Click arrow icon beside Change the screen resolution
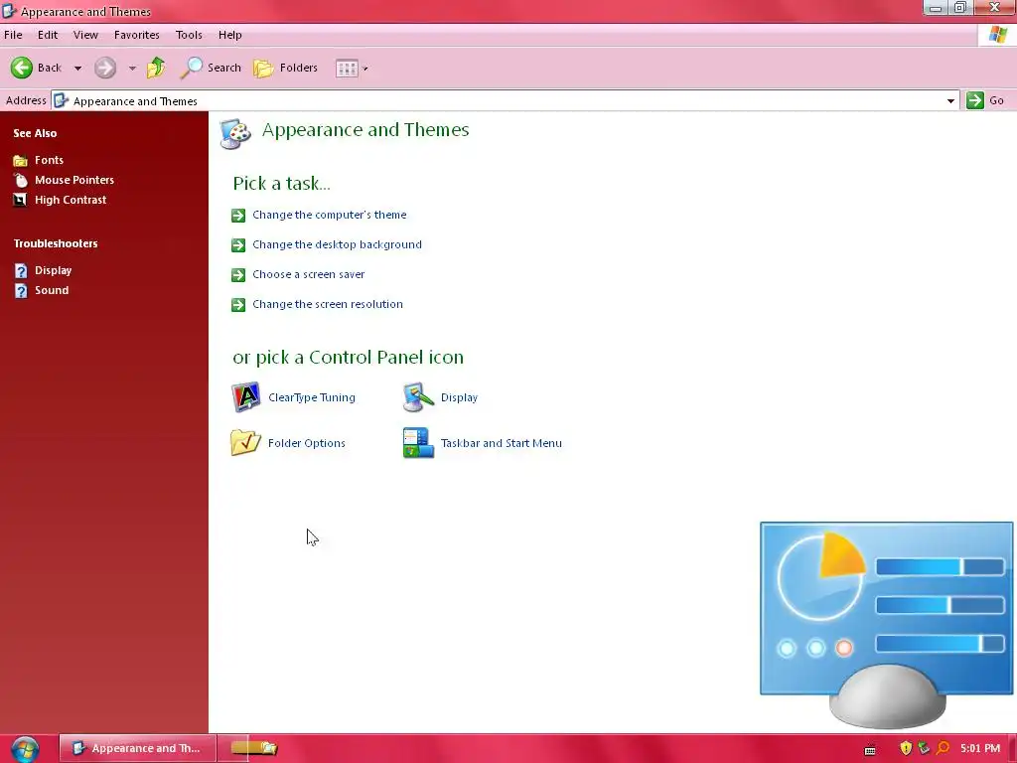The width and height of the screenshot is (1017, 763). pos(238,305)
